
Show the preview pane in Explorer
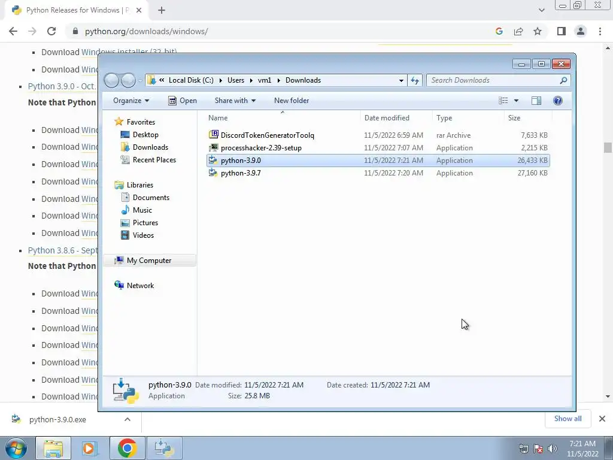click(536, 101)
